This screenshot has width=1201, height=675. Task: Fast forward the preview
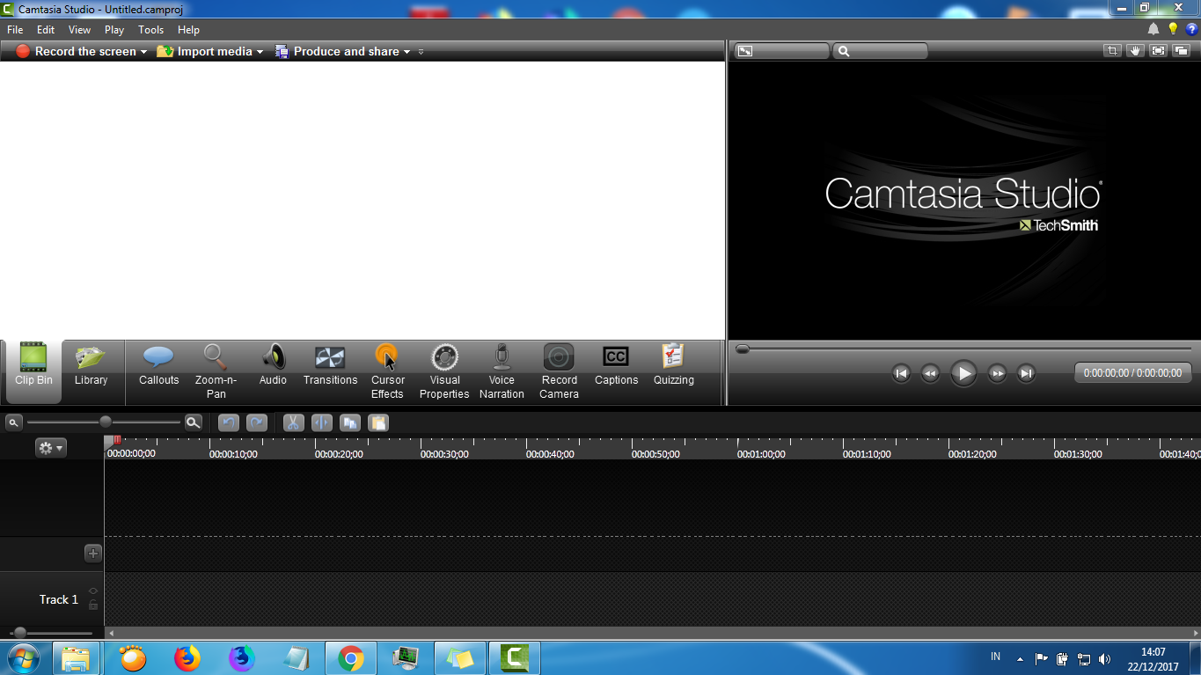pyautogui.click(x=997, y=373)
